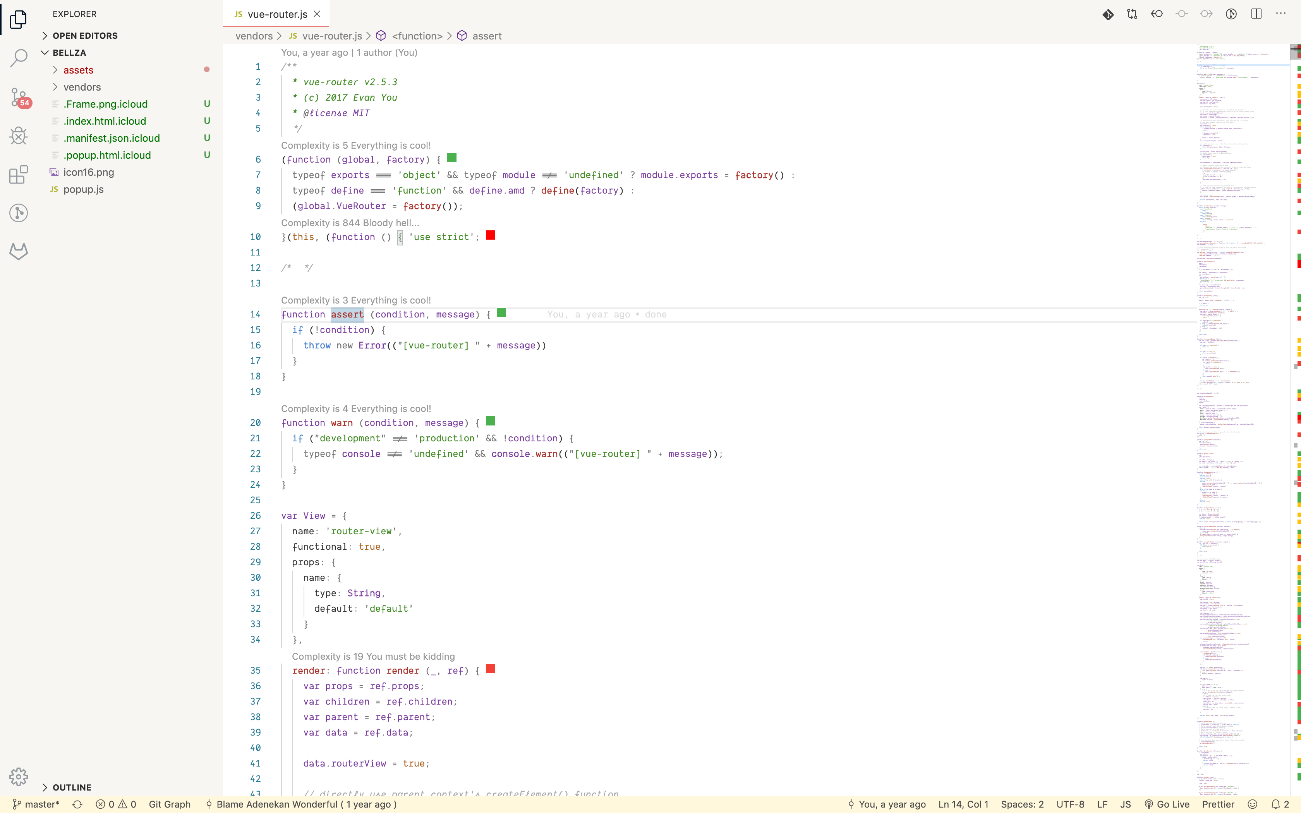Collapse the BELLZA project folder

(69, 53)
